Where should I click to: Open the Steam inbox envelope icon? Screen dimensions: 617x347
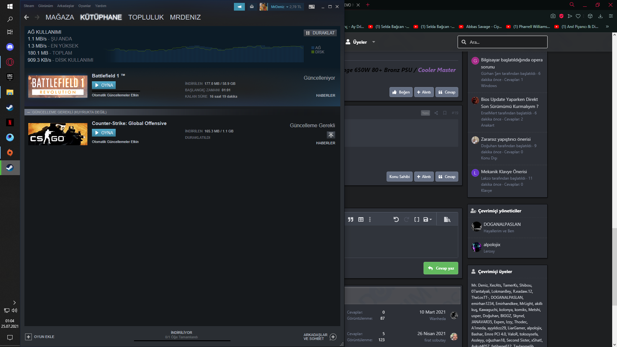point(252,6)
